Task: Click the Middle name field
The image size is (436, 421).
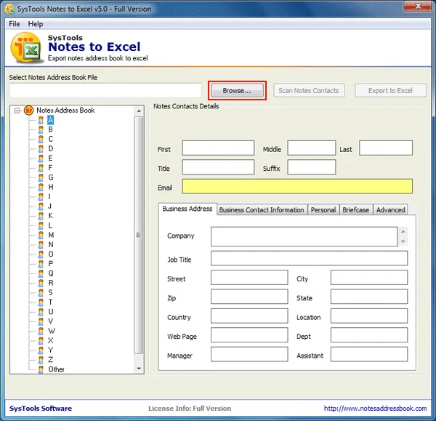Action: tap(312, 148)
